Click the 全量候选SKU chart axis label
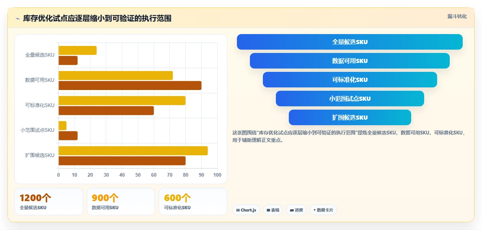The image size is (482, 230). tap(40, 55)
